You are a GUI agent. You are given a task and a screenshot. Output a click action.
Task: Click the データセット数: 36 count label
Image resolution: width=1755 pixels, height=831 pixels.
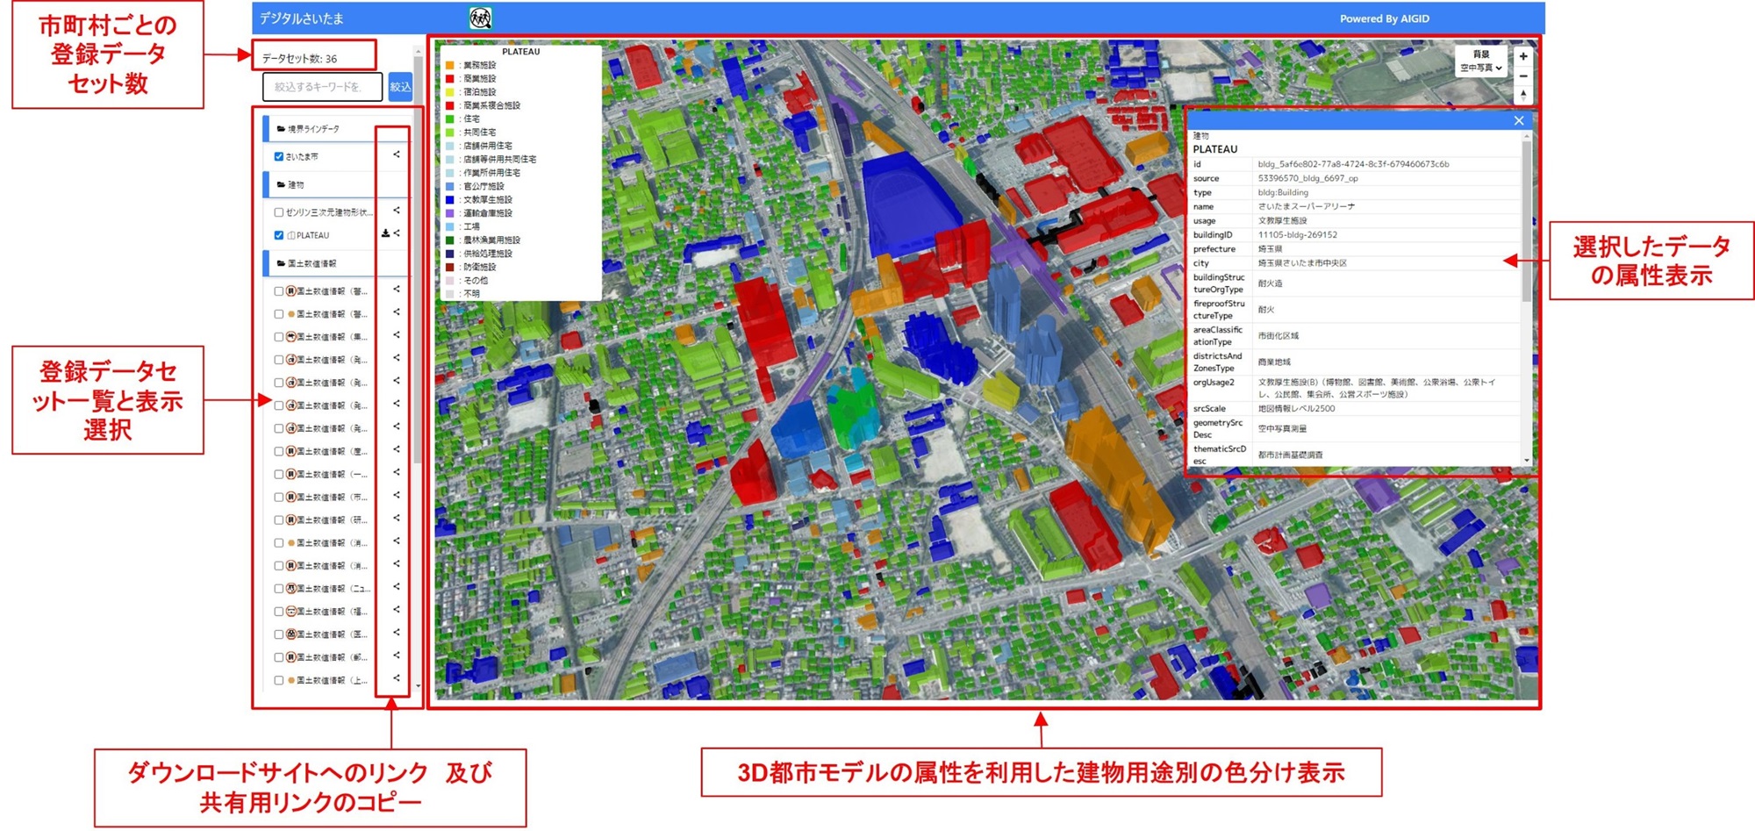(x=299, y=59)
